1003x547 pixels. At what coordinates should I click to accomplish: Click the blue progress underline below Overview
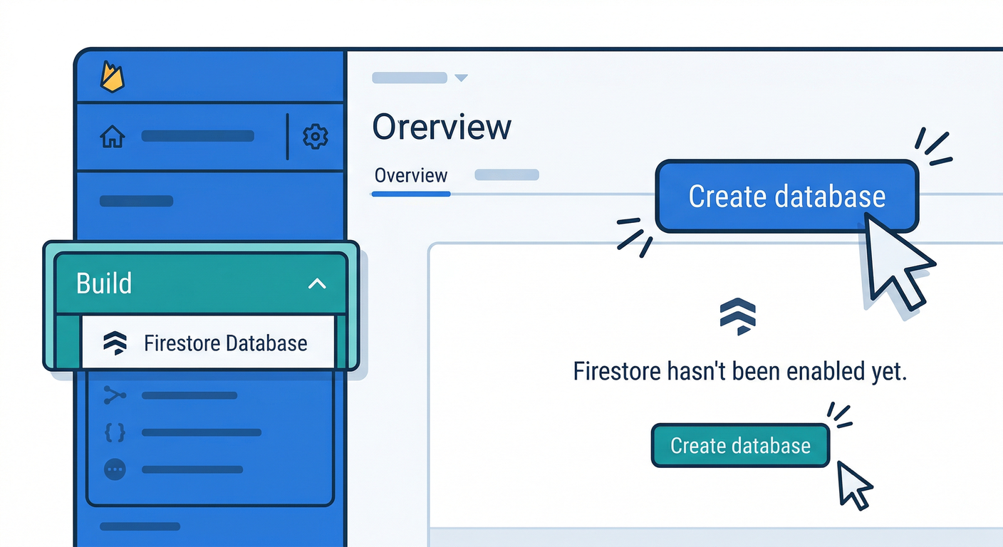coord(410,193)
